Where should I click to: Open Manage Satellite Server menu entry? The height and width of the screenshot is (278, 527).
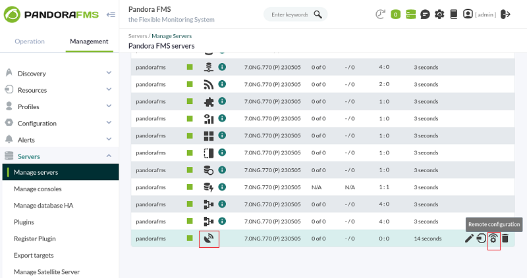click(47, 271)
